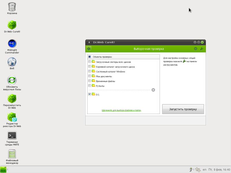Click Запустить проверку button
The height and width of the screenshot is (173, 231).
(183, 109)
